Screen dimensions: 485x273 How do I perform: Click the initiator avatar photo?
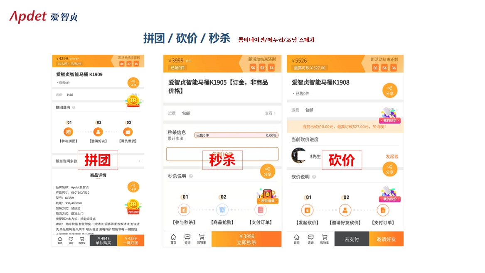click(299, 155)
